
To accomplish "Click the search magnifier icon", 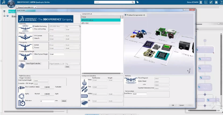I will point(133,2).
